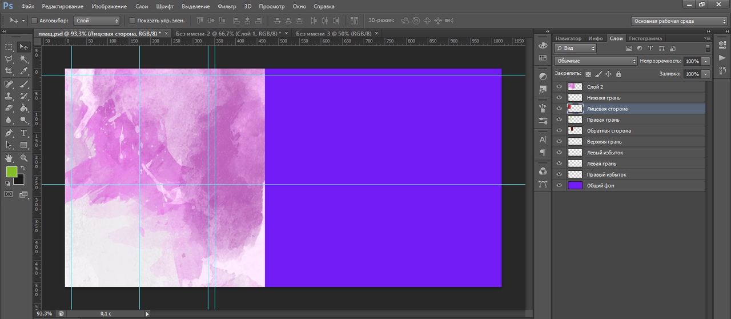The height and width of the screenshot is (319, 731).
Task: Click the foreground green color swatch
Action: pos(11,172)
